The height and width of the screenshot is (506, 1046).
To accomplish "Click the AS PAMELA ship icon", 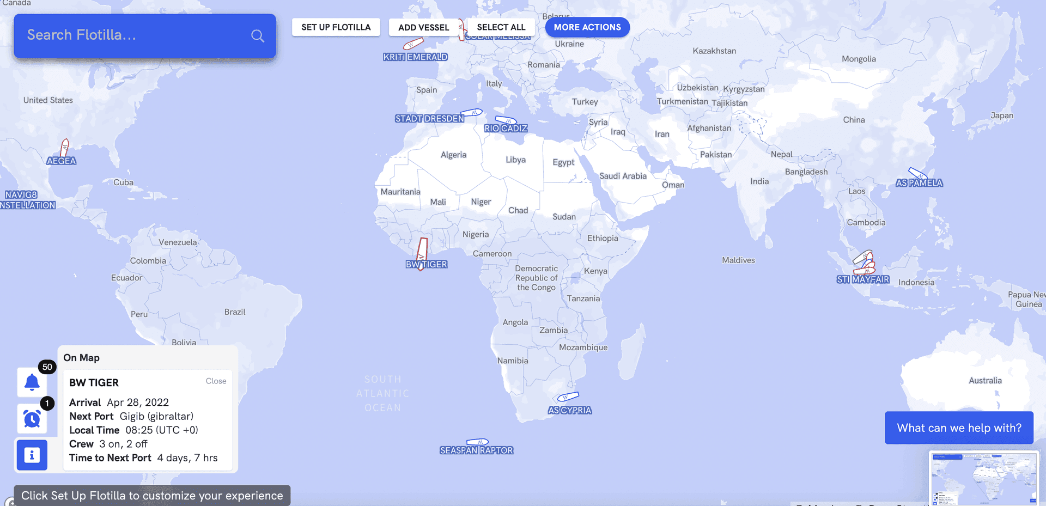I will [917, 173].
